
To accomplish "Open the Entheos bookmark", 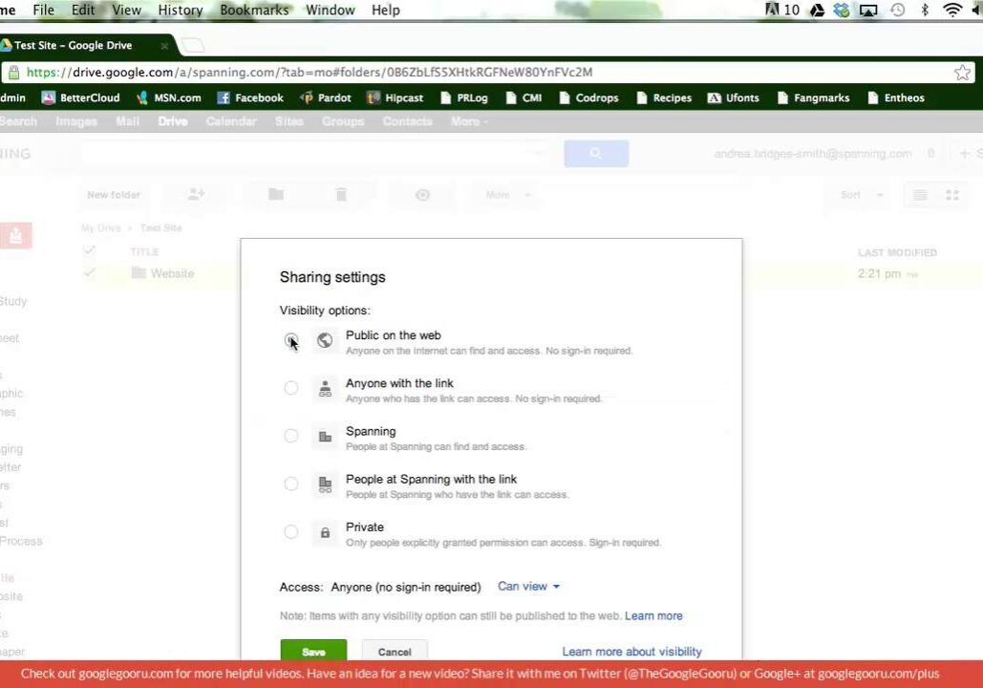I will coord(896,97).
